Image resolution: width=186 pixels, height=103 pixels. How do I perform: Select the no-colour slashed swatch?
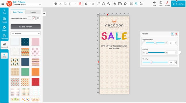point(34,18)
